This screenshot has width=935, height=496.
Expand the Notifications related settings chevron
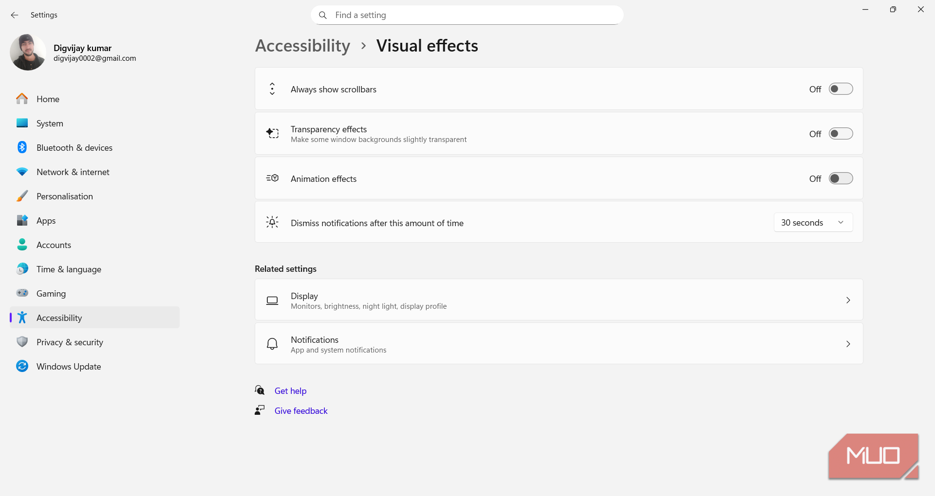[x=848, y=344]
